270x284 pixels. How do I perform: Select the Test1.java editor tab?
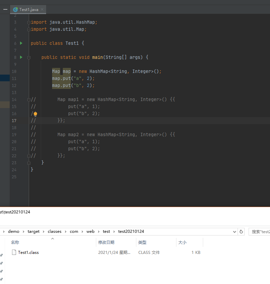28,10
